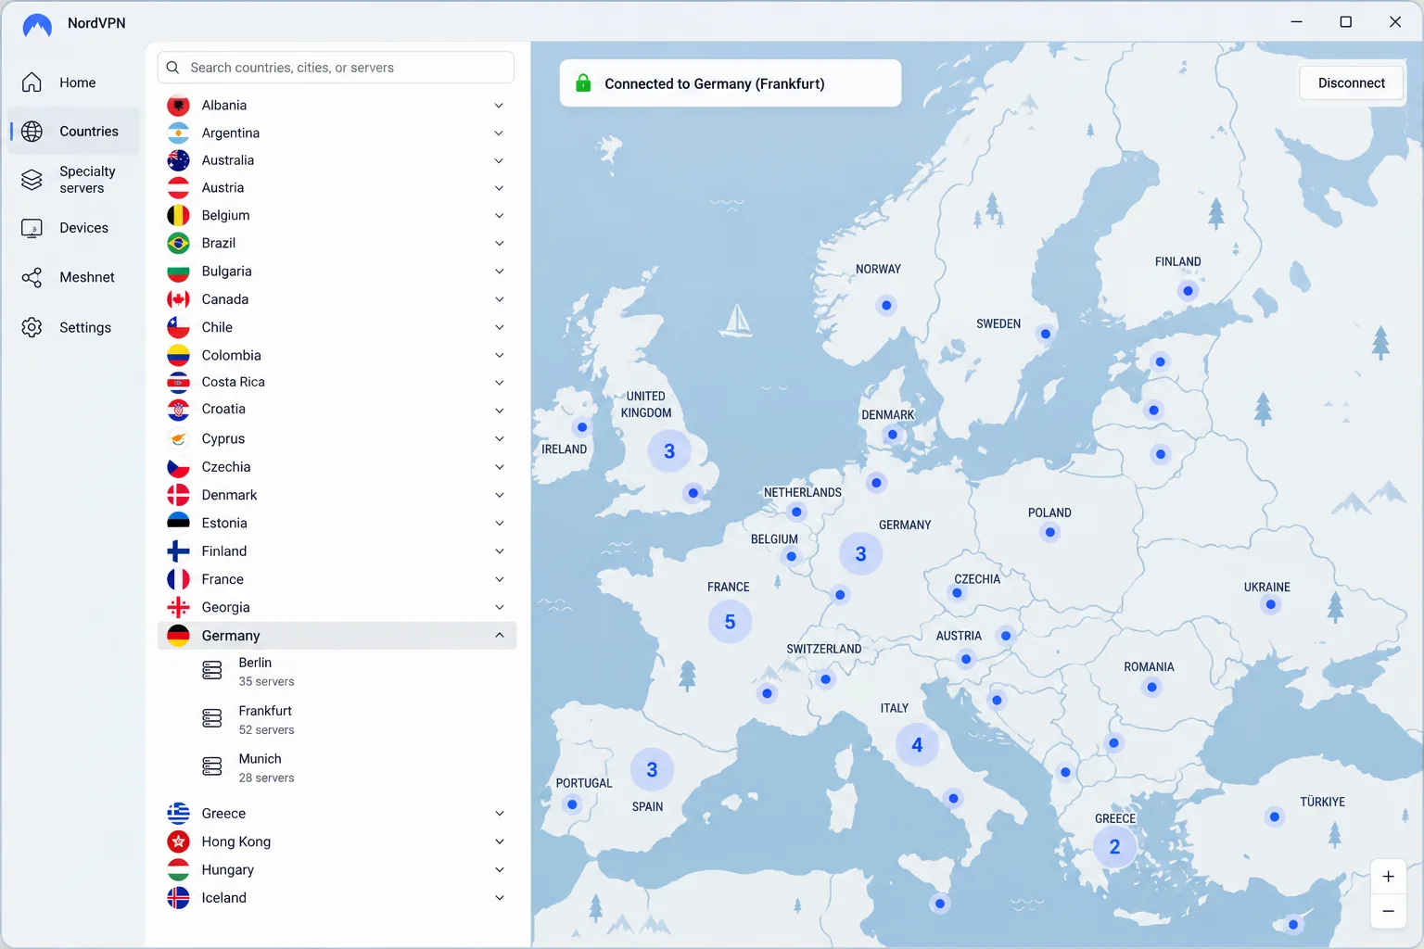This screenshot has height=949, width=1424.
Task: Zoom out on the map
Action: coord(1388,911)
